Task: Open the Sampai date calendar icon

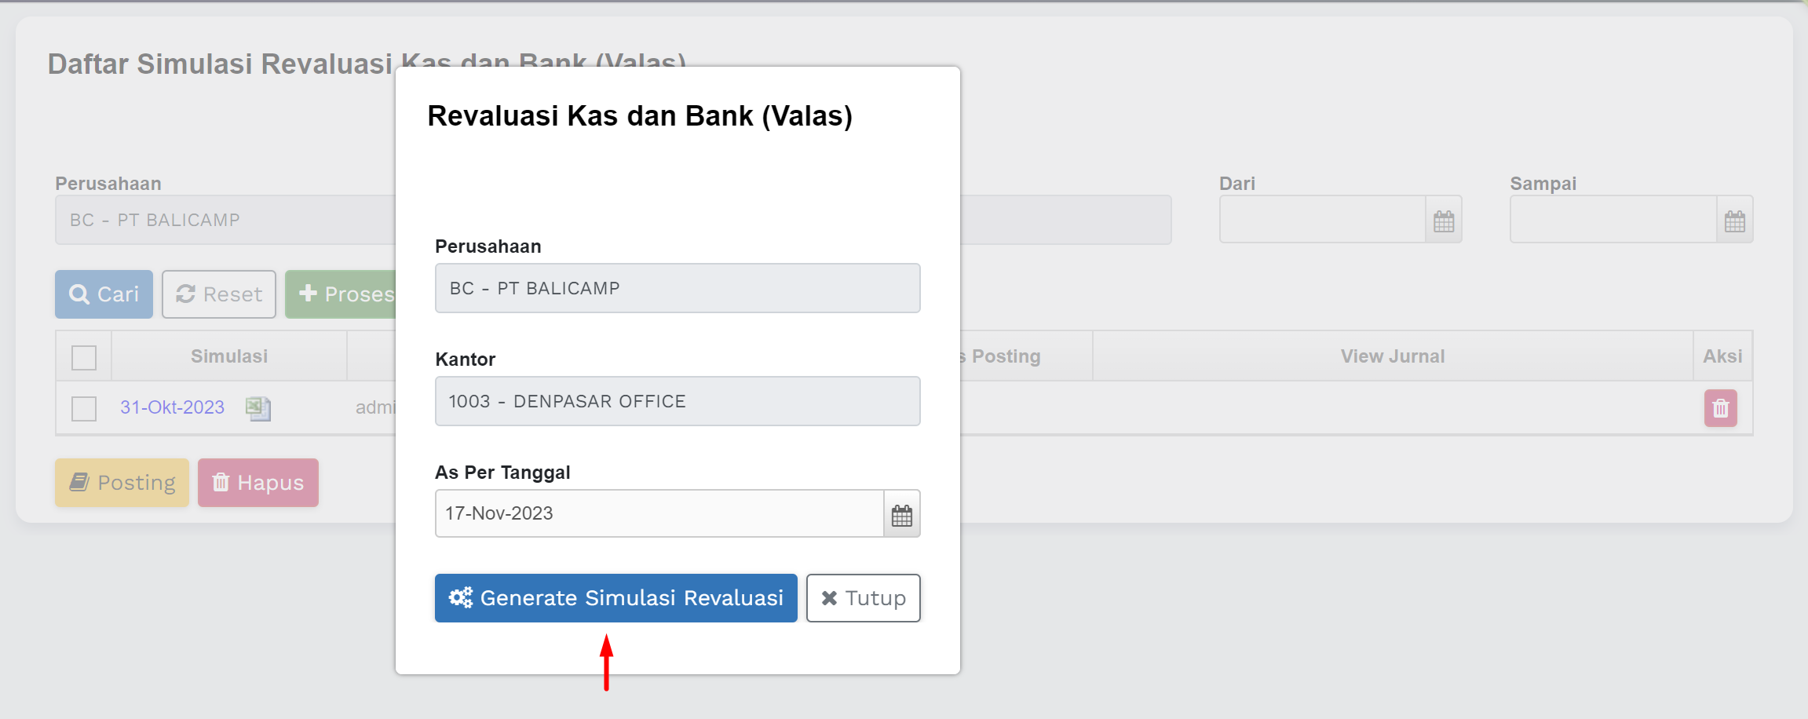Action: [x=1734, y=221]
